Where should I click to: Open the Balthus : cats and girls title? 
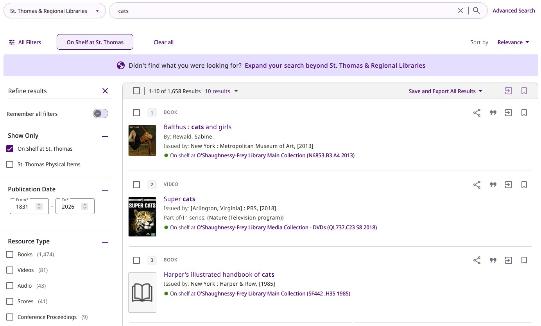tap(197, 127)
